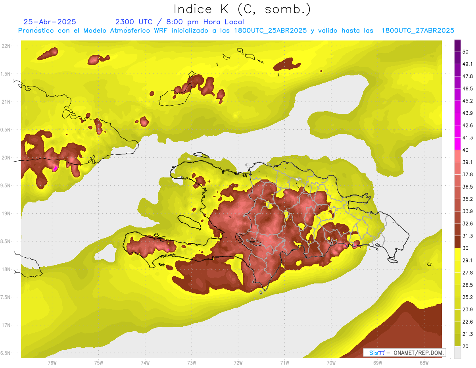The image size is (476, 368).
Task: Click the '36.5' colorbar value
Action: point(467,187)
